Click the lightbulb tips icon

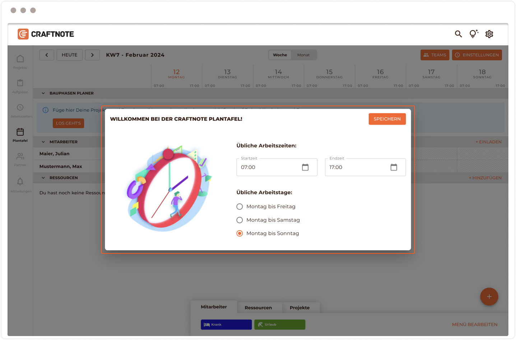(x=474, y=34)
